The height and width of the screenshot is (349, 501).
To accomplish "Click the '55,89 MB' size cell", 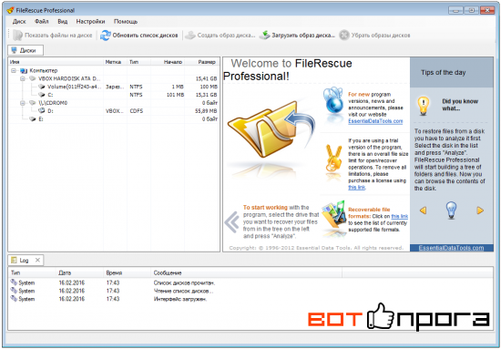I will tap(206, 110).
